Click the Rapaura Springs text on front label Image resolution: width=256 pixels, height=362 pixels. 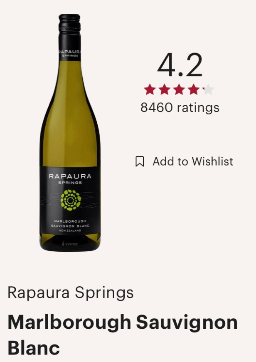pyautogui.click(x=70, y=179)
